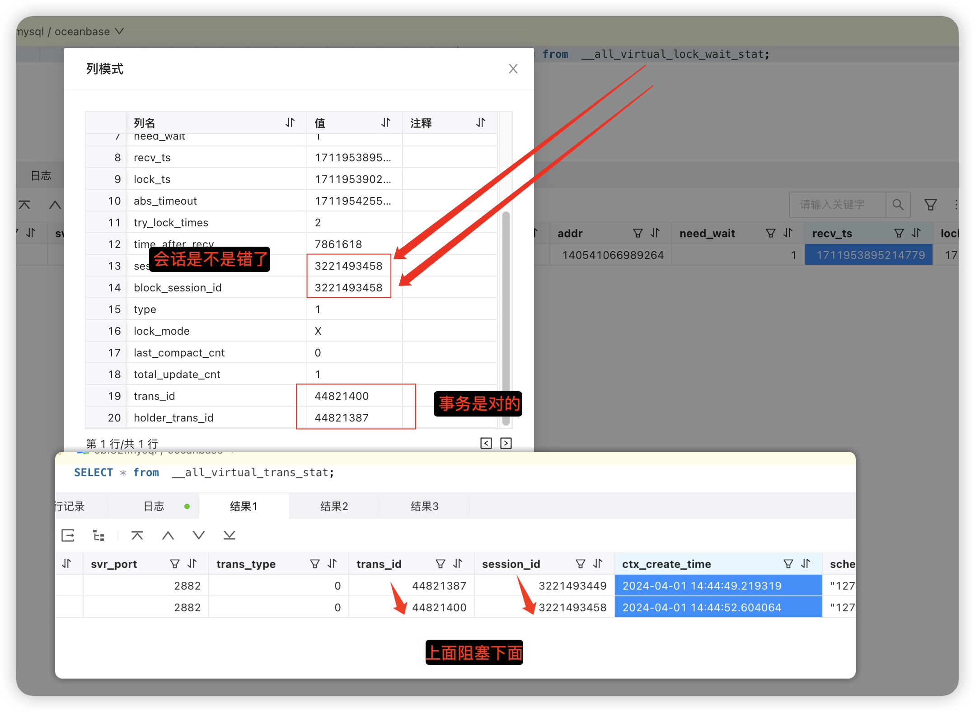975x712 pixels.
Task: Select try_lock_times row in dialog
Action: pos(291,222)
